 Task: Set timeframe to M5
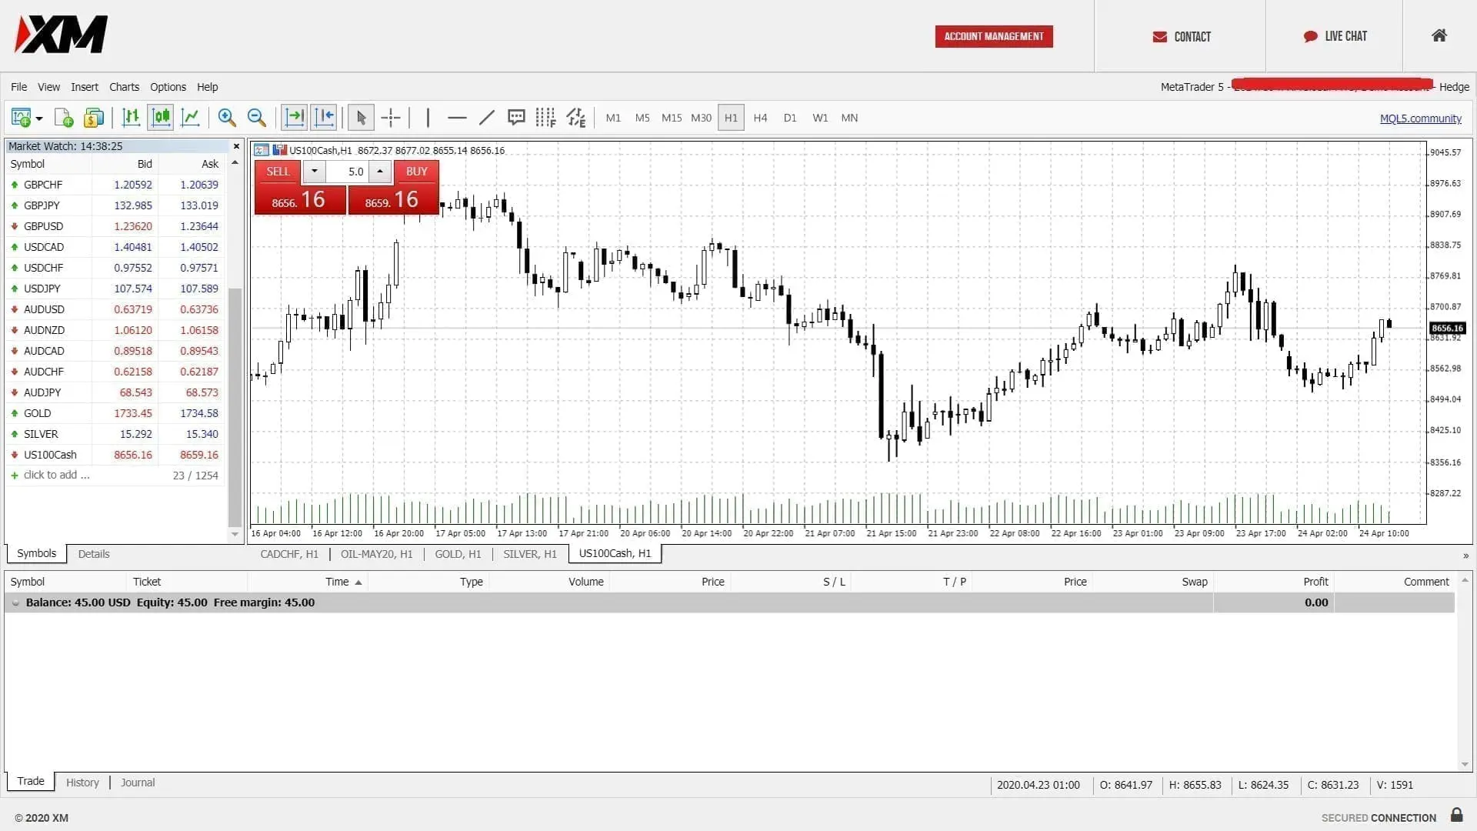[642, 118]
